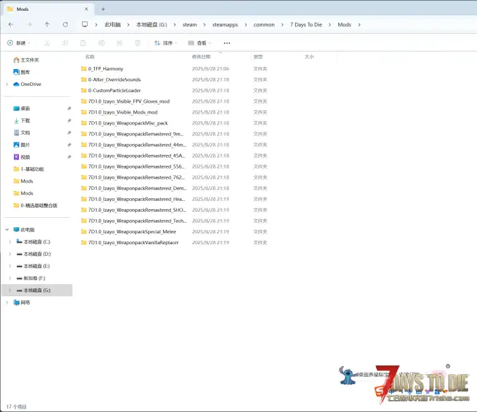Open the 查看 view dropdown
Screen dimensions: 477x412
click(200, 43)
